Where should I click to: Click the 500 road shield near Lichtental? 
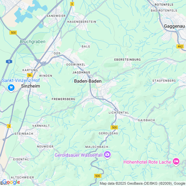coord(114,127)
